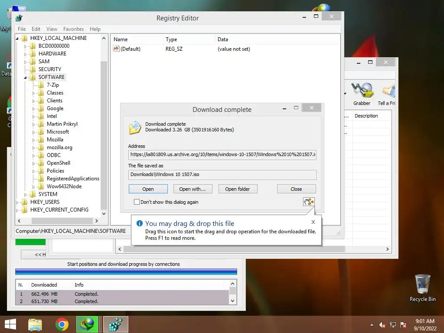Expand the BCD00000000 tree node
The image size is (444, 333).
tap(26, 46)
